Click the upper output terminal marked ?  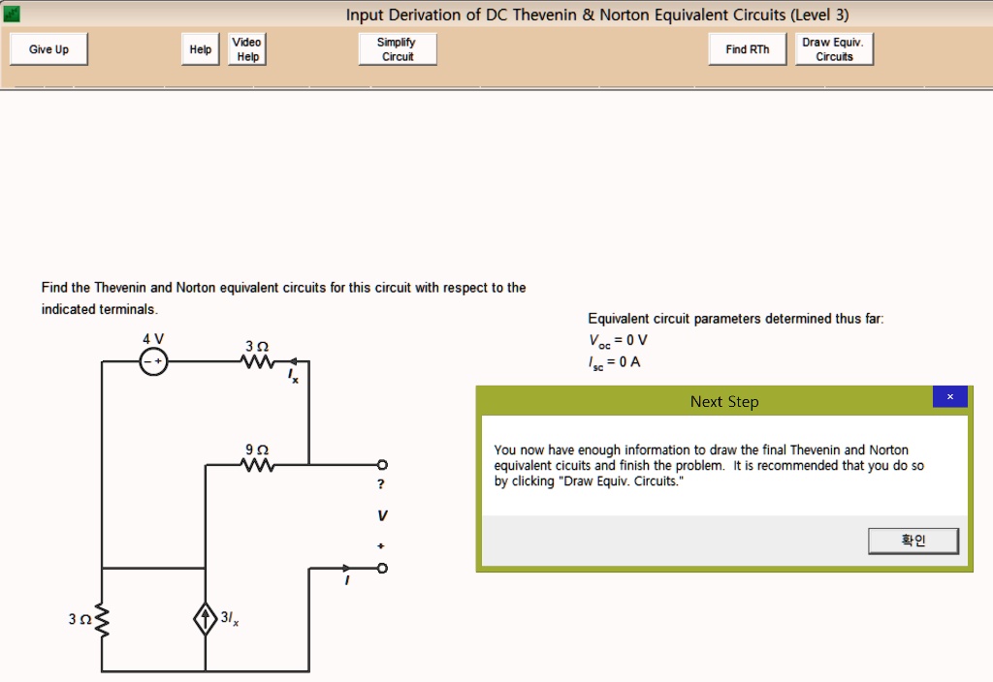tap(381, 464)
